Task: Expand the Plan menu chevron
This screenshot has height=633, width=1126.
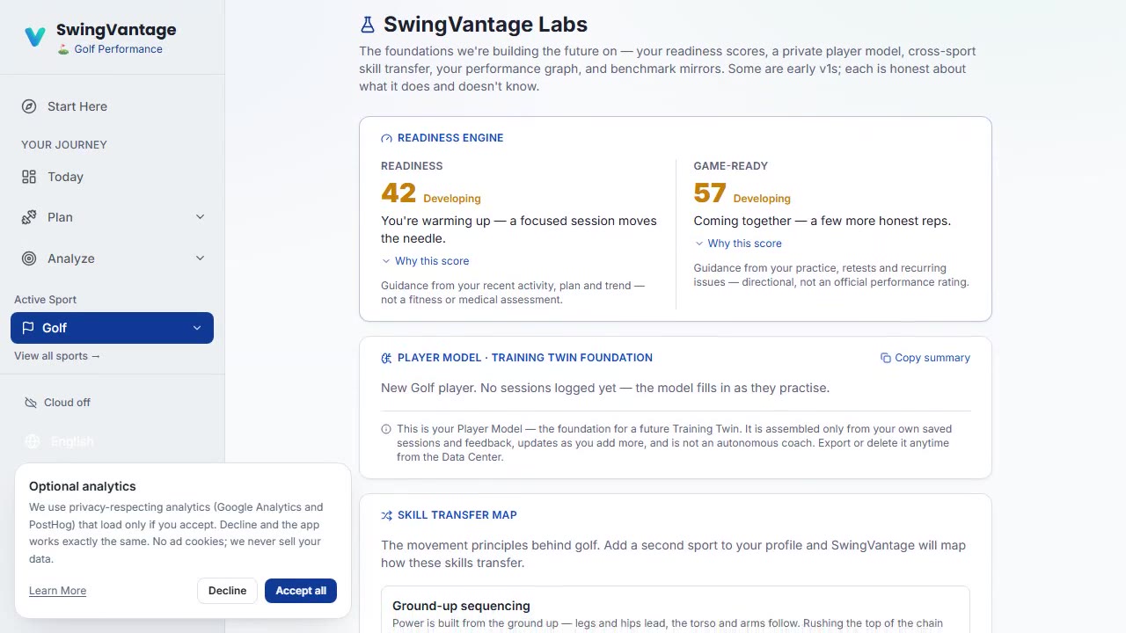Action: 200,217
